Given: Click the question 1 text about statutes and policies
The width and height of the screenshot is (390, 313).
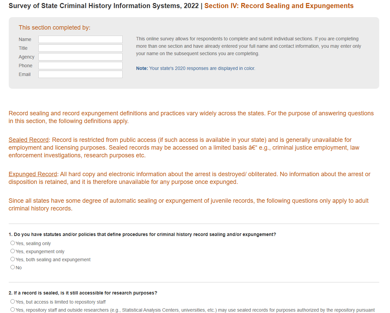Looking at the screenshot, I should (x=142, y=234).
